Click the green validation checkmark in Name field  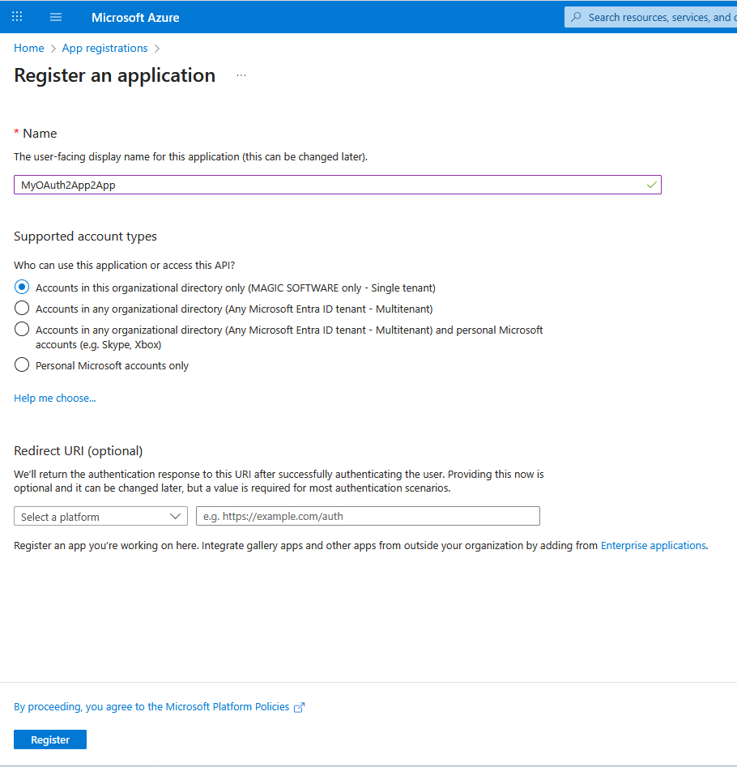(652, 185)
